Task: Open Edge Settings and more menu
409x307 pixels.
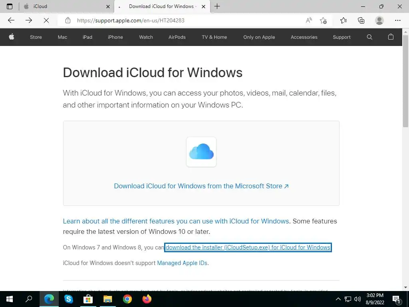Action: tap(397, 20)
